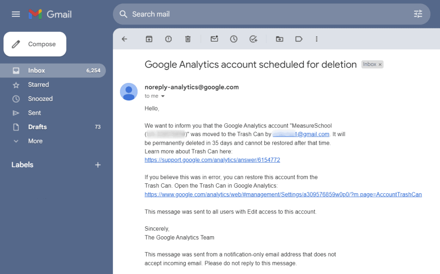Go to the Drafts folder
Screen dimensions: 440x274
point(38,127)
